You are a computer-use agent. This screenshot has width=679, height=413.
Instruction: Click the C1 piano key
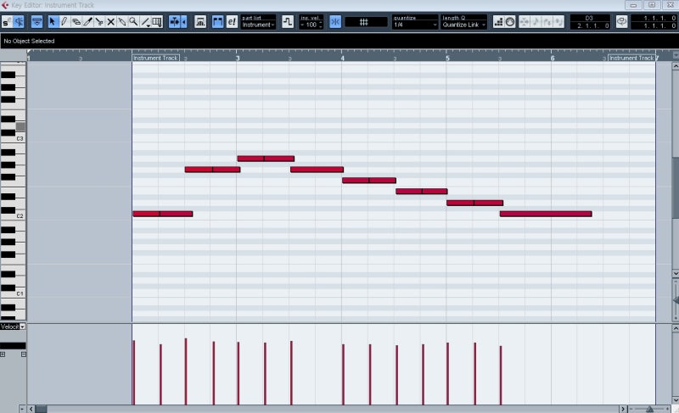point(20,293)
